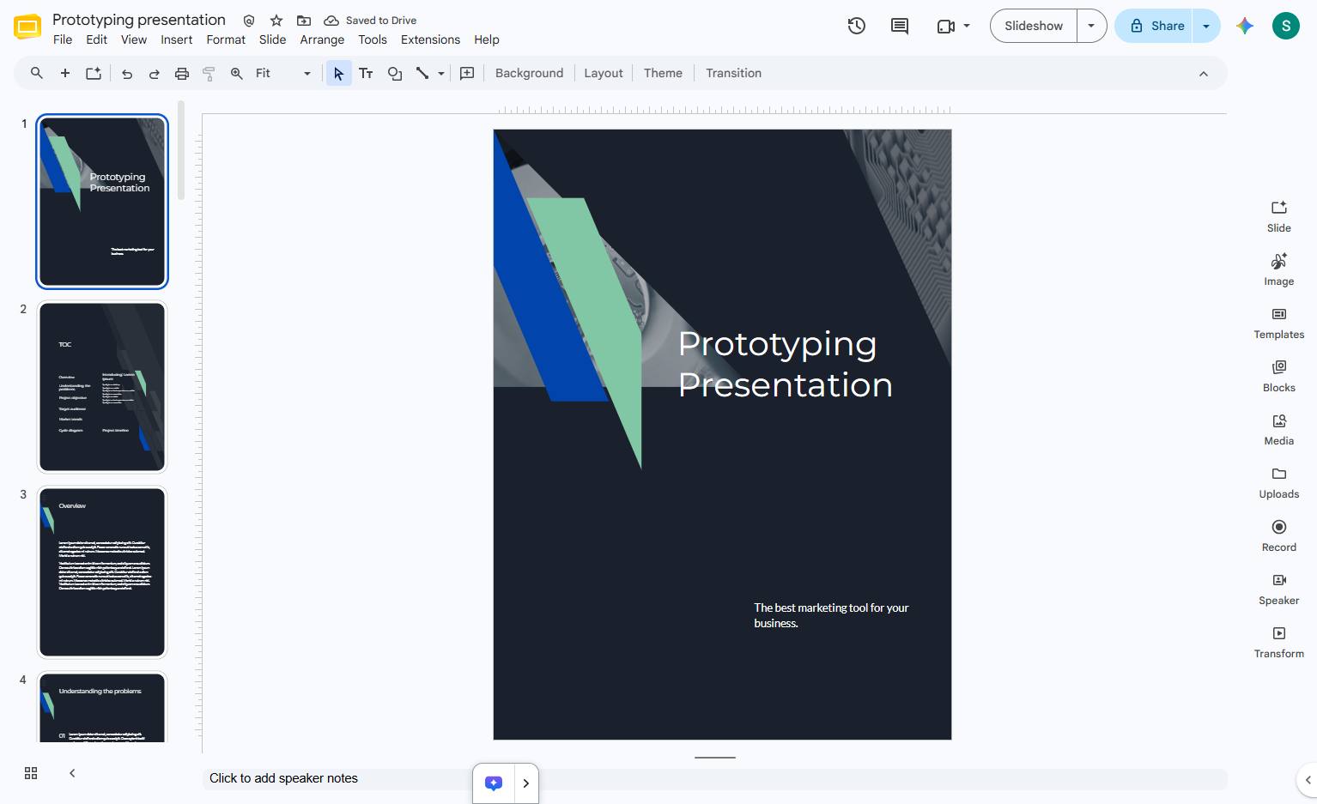
Task: Click the search menus magnifier icon
Action: click(x=37, y=73)
